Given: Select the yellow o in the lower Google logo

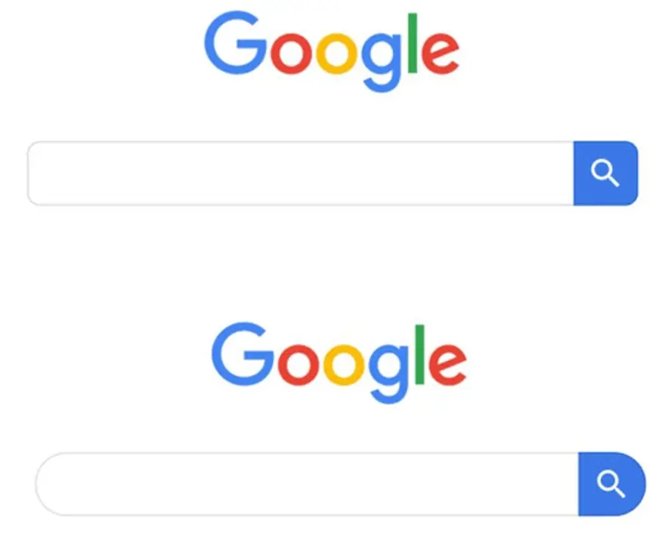Looking at the screenshot, I should (345, 365).
